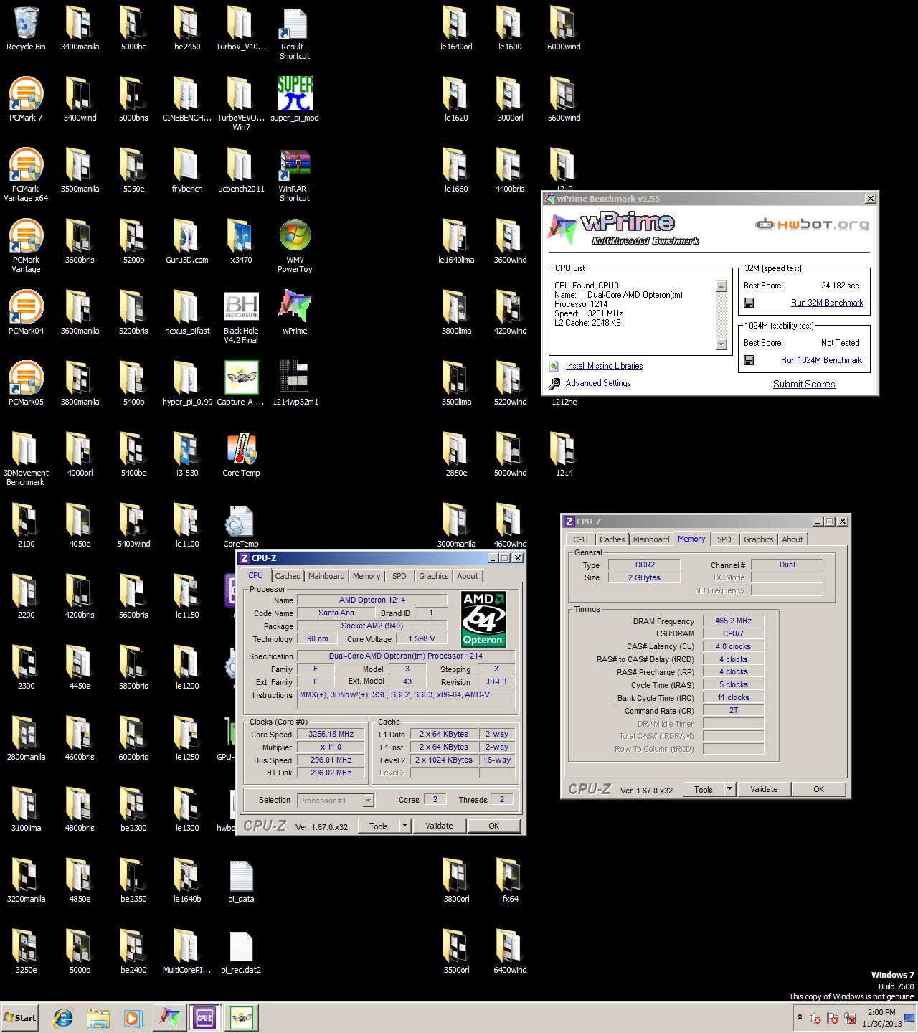The image size is (918, 1033).
Task: Select the Core Speed 3256.18 MHz value
Action: [x=332, y=734]
